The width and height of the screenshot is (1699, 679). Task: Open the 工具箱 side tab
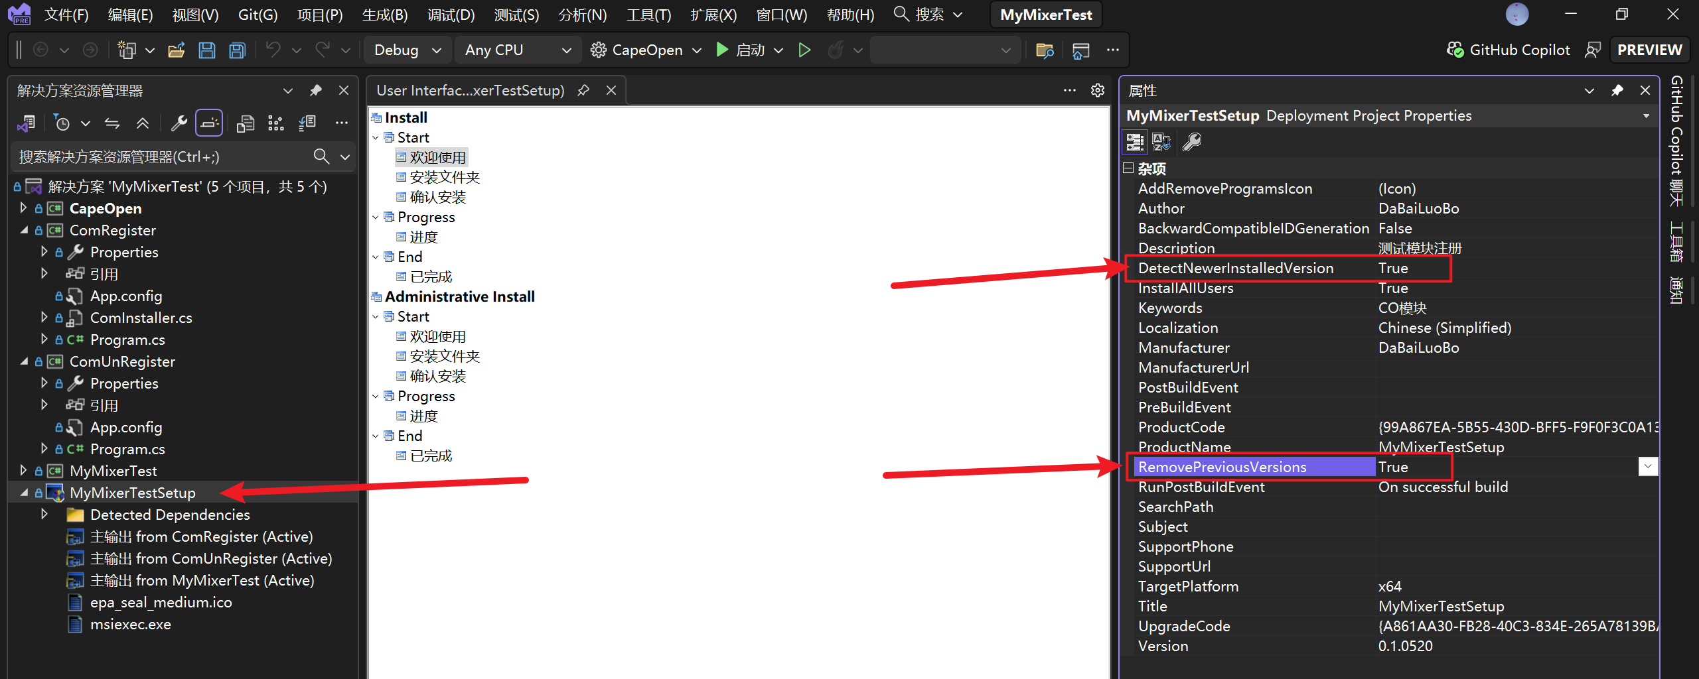[1677, 241]
